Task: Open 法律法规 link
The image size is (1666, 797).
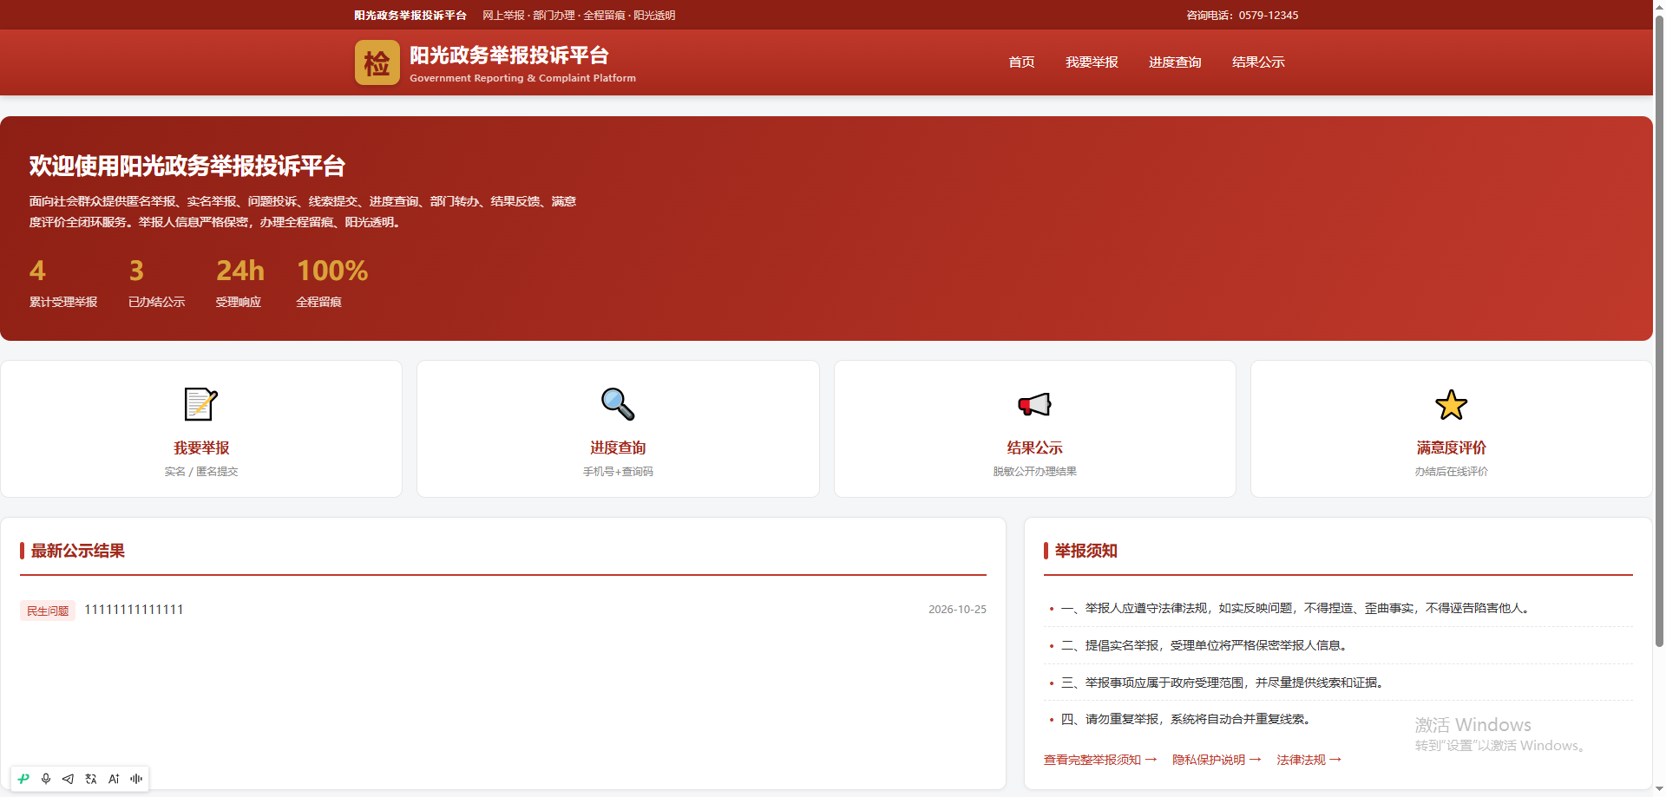Action: coord(1309,760)
